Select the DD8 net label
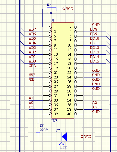The height and width of the screenshot is (152, 117). (94, 29)
